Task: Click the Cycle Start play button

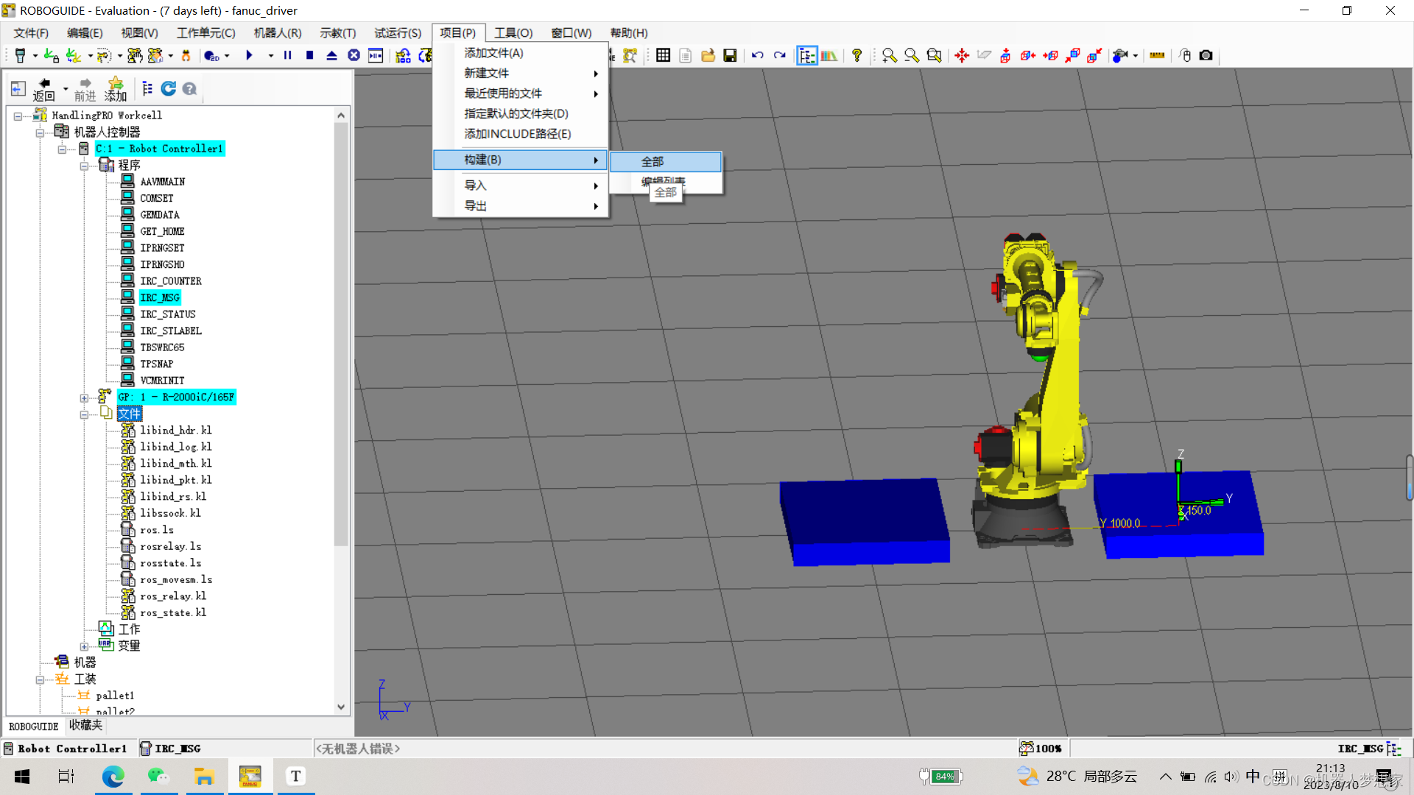Action: [249, 55]
